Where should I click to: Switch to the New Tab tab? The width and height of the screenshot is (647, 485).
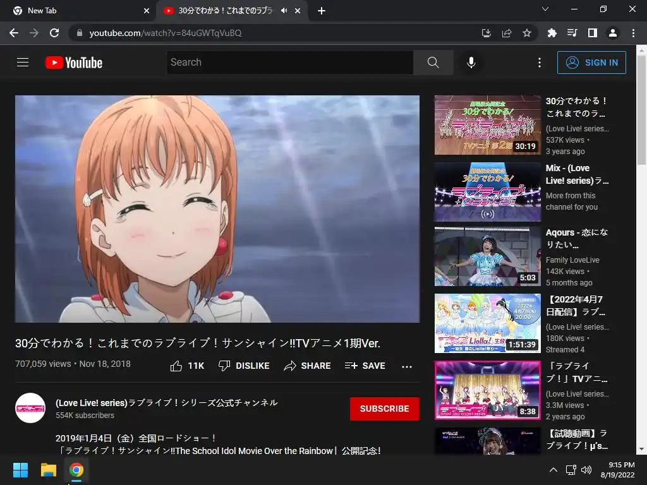[78, 11]
